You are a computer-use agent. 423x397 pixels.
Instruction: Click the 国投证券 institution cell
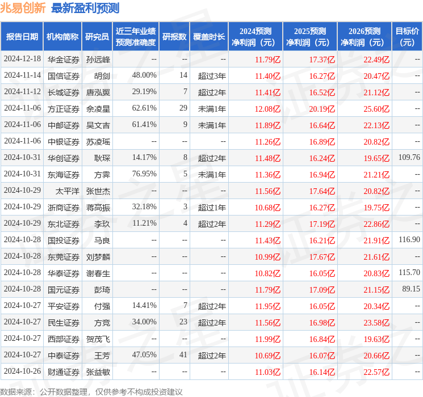click(64, 240)
